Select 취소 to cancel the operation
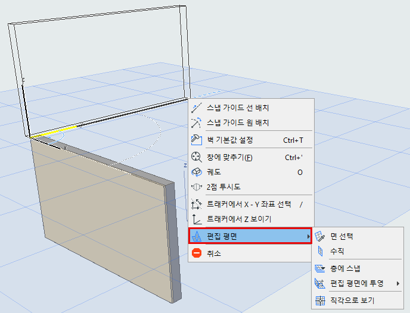 tap(251, 253)
